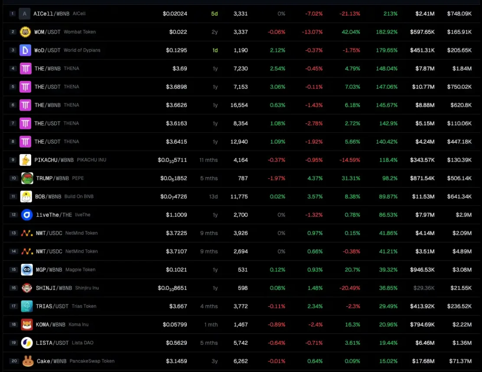Click the Build On BNB token logo
Image resolution: width=482 pixels, height=372 pixels.
click(25, 196)
